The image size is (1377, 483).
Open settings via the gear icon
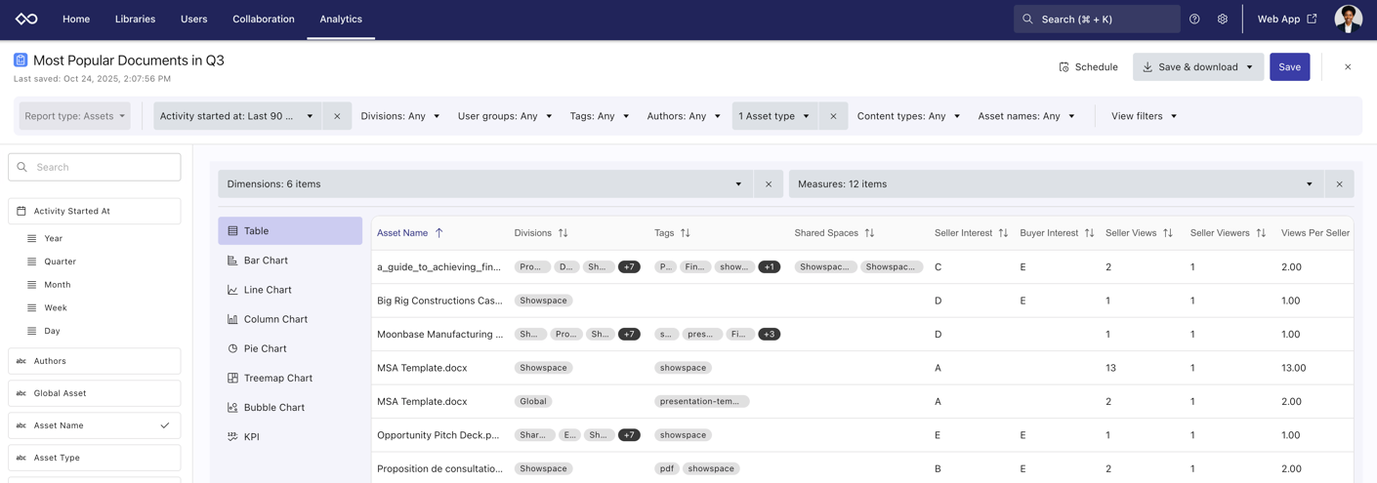1222,20
